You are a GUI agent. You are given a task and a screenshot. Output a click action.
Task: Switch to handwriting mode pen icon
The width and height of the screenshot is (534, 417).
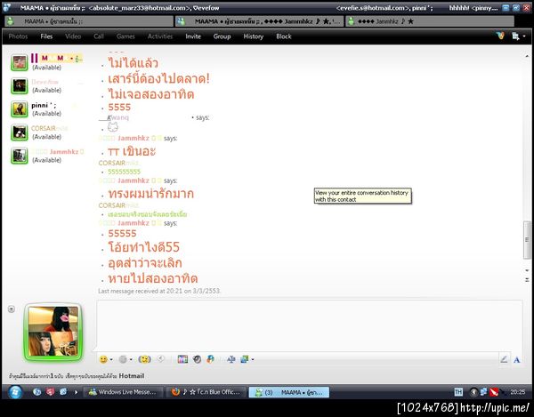pyautogui.click(x=504, y=359)
